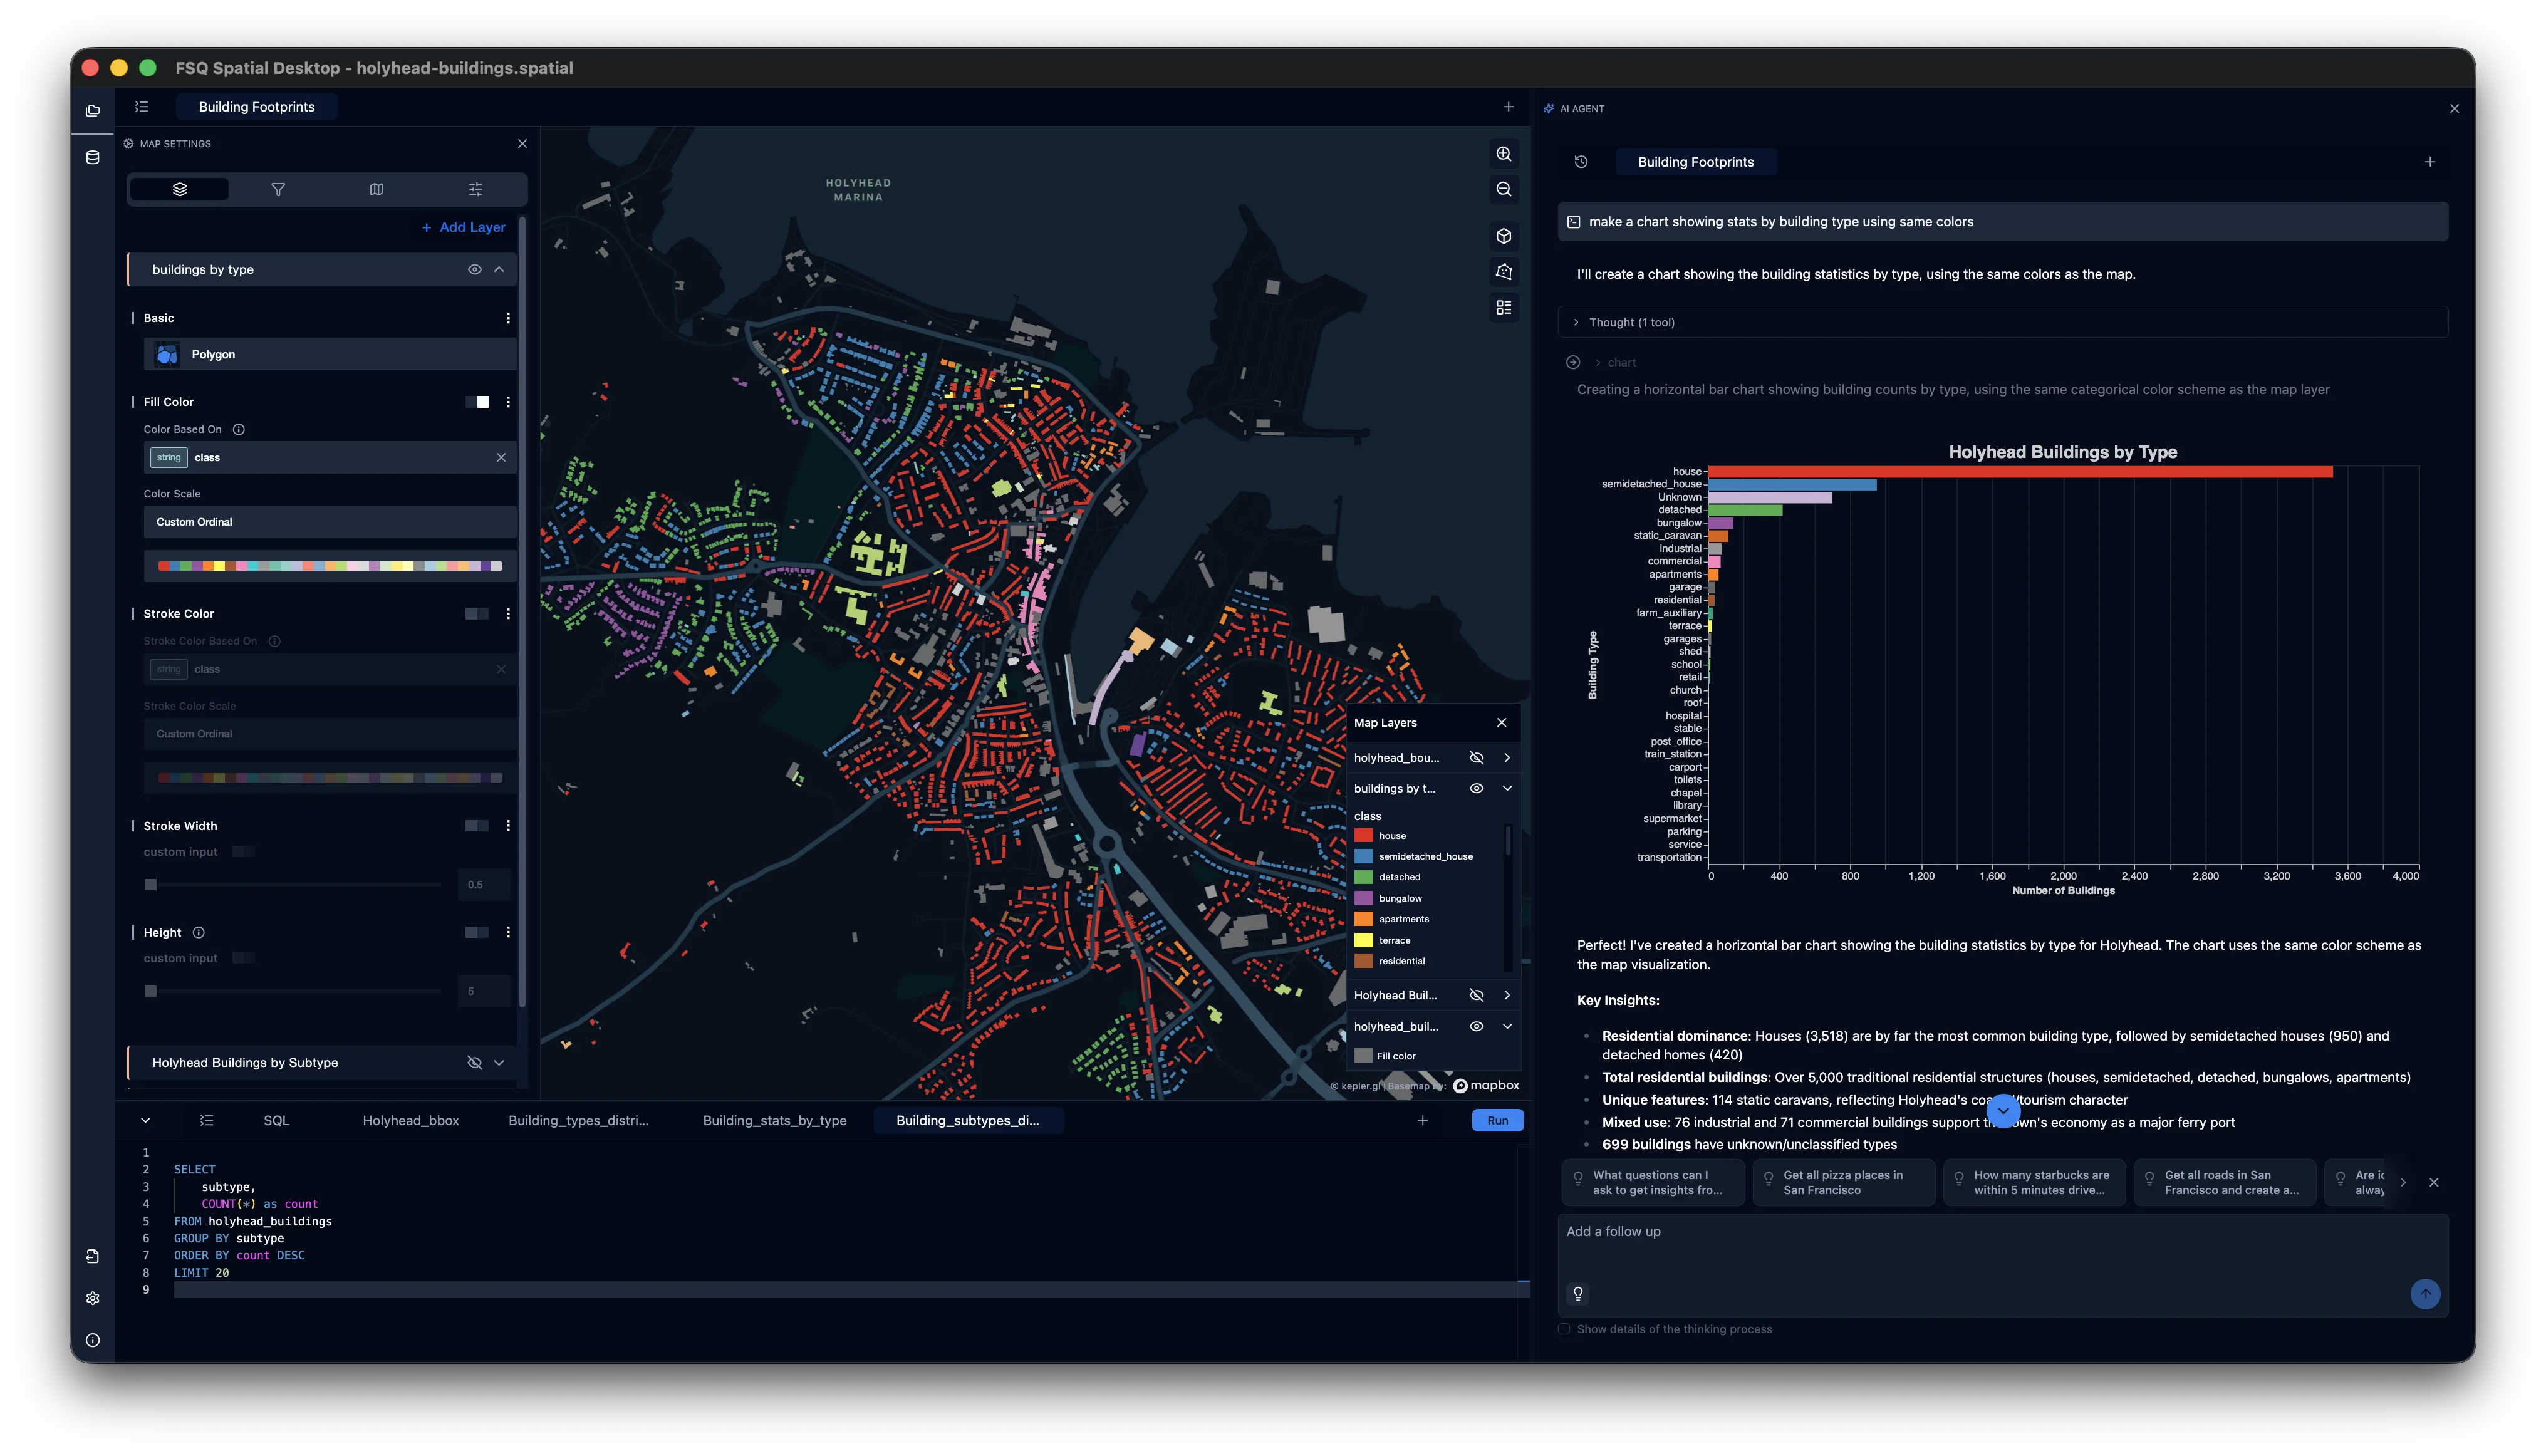Open settings gear in left sidebar
Screen dimensions: 2546x1456
92,1298
